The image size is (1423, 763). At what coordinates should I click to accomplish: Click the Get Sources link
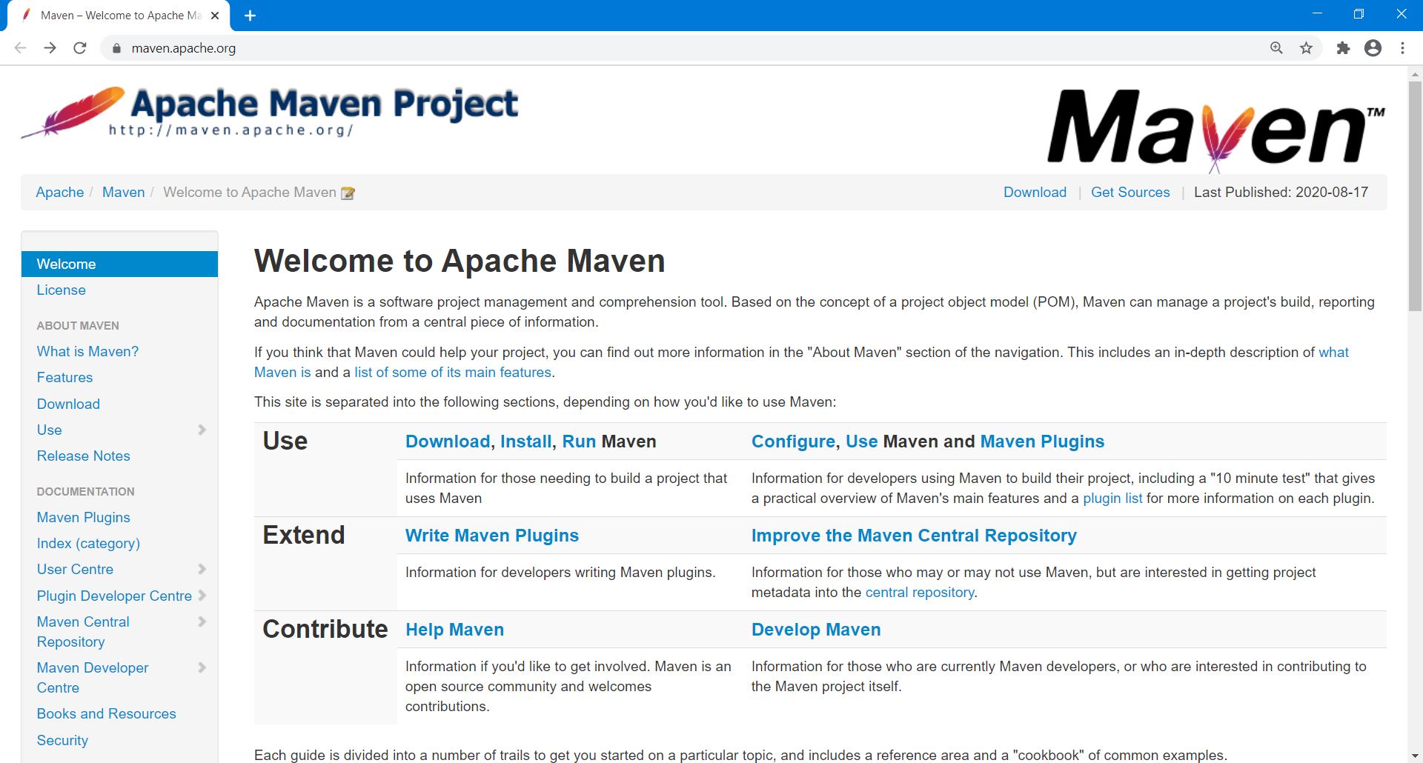point(1130,193)
